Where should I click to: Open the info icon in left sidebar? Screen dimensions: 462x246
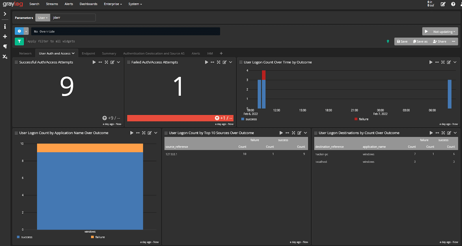coord(5,27)
